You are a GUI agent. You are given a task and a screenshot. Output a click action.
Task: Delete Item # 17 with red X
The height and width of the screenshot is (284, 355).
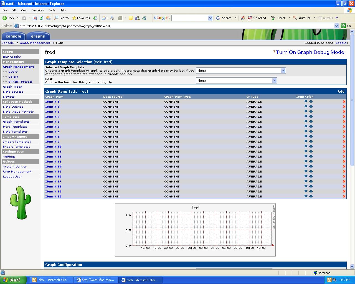[344, 181]
